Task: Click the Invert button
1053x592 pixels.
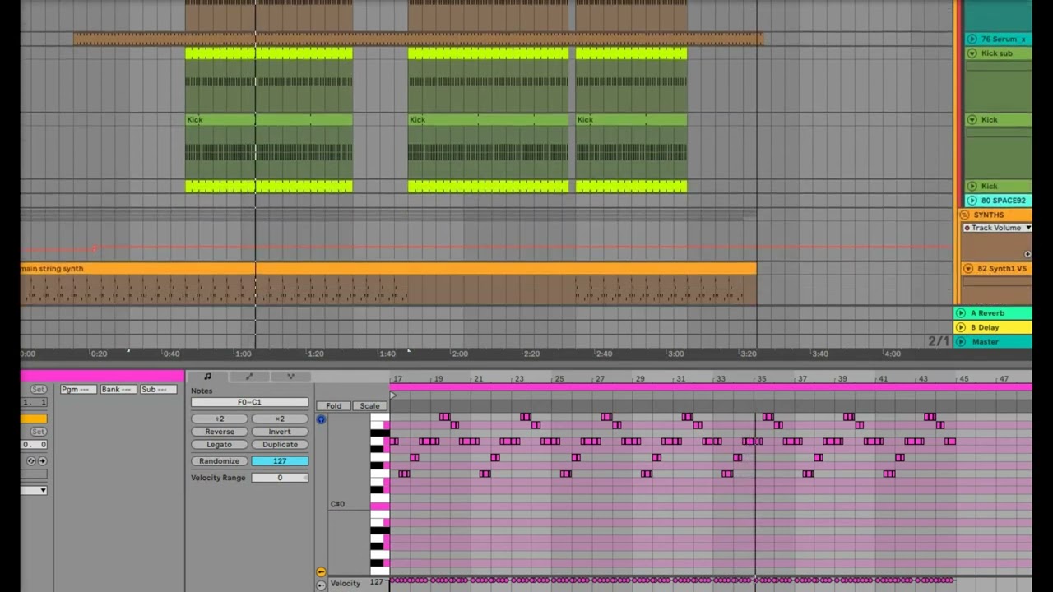Action: pyautogui.click(x=280, y=432)
